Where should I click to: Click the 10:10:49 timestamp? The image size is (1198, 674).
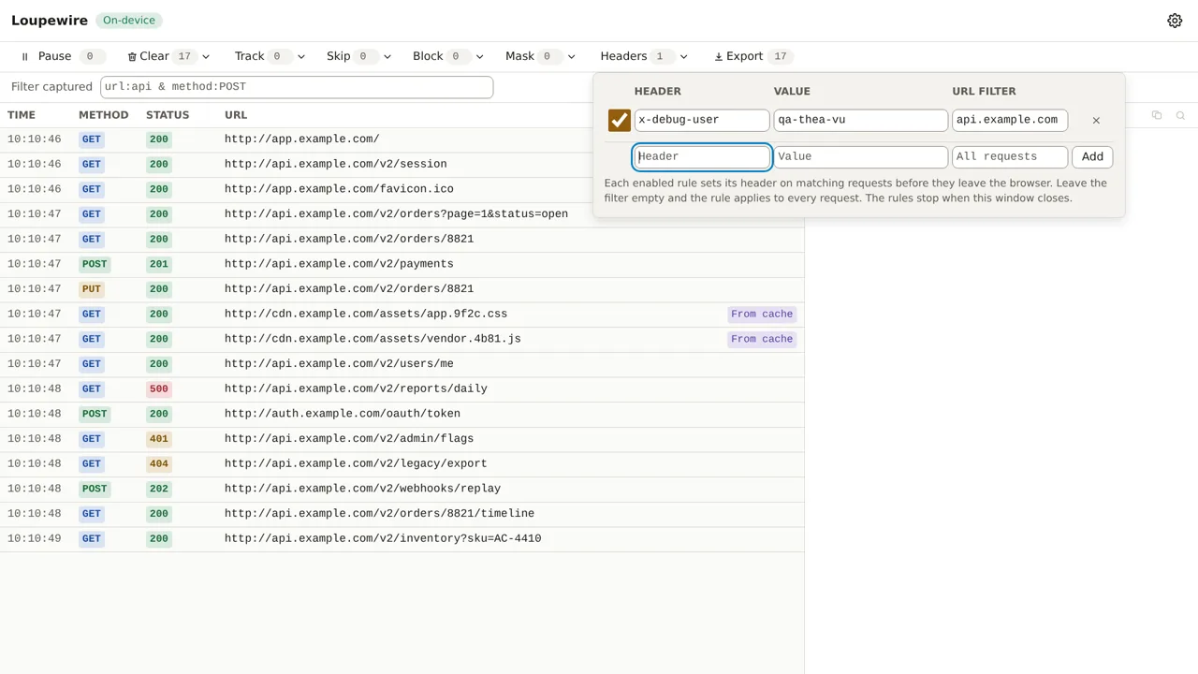tap(35, 539)
